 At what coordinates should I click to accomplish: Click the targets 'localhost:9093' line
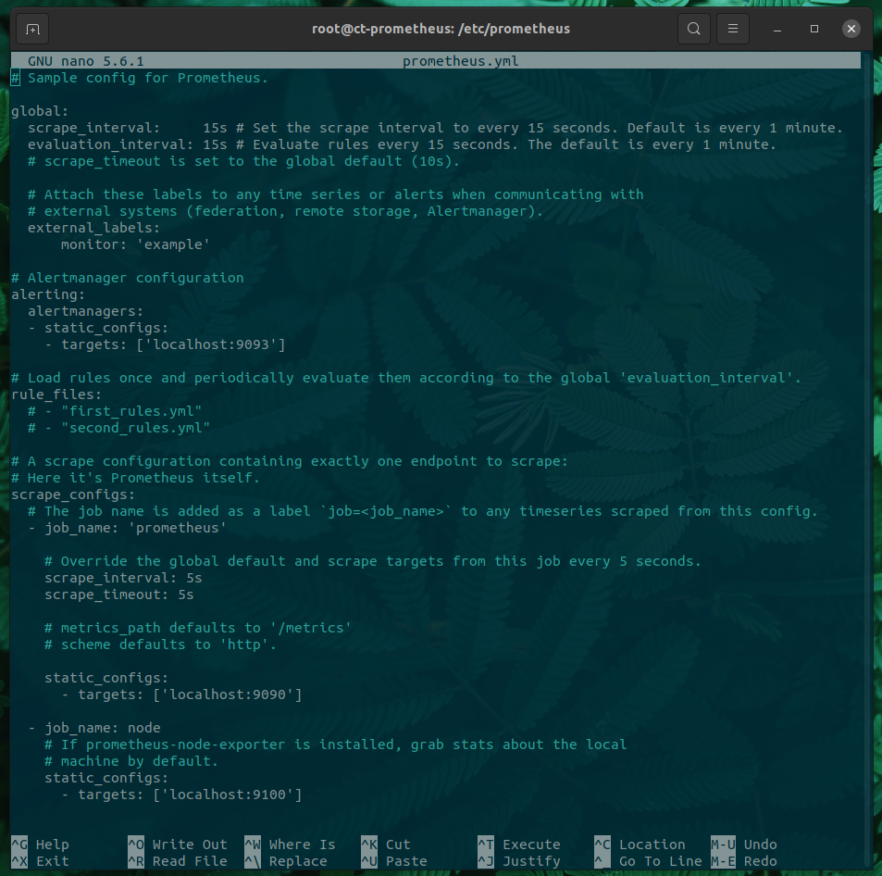(x=165, y=344)
